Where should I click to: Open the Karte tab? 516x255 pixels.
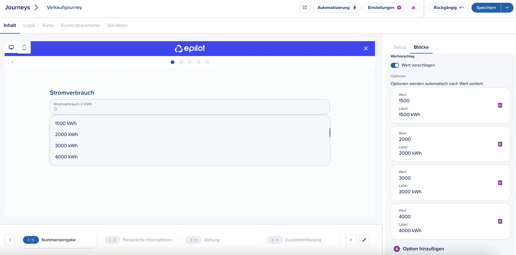coord(48,25)
